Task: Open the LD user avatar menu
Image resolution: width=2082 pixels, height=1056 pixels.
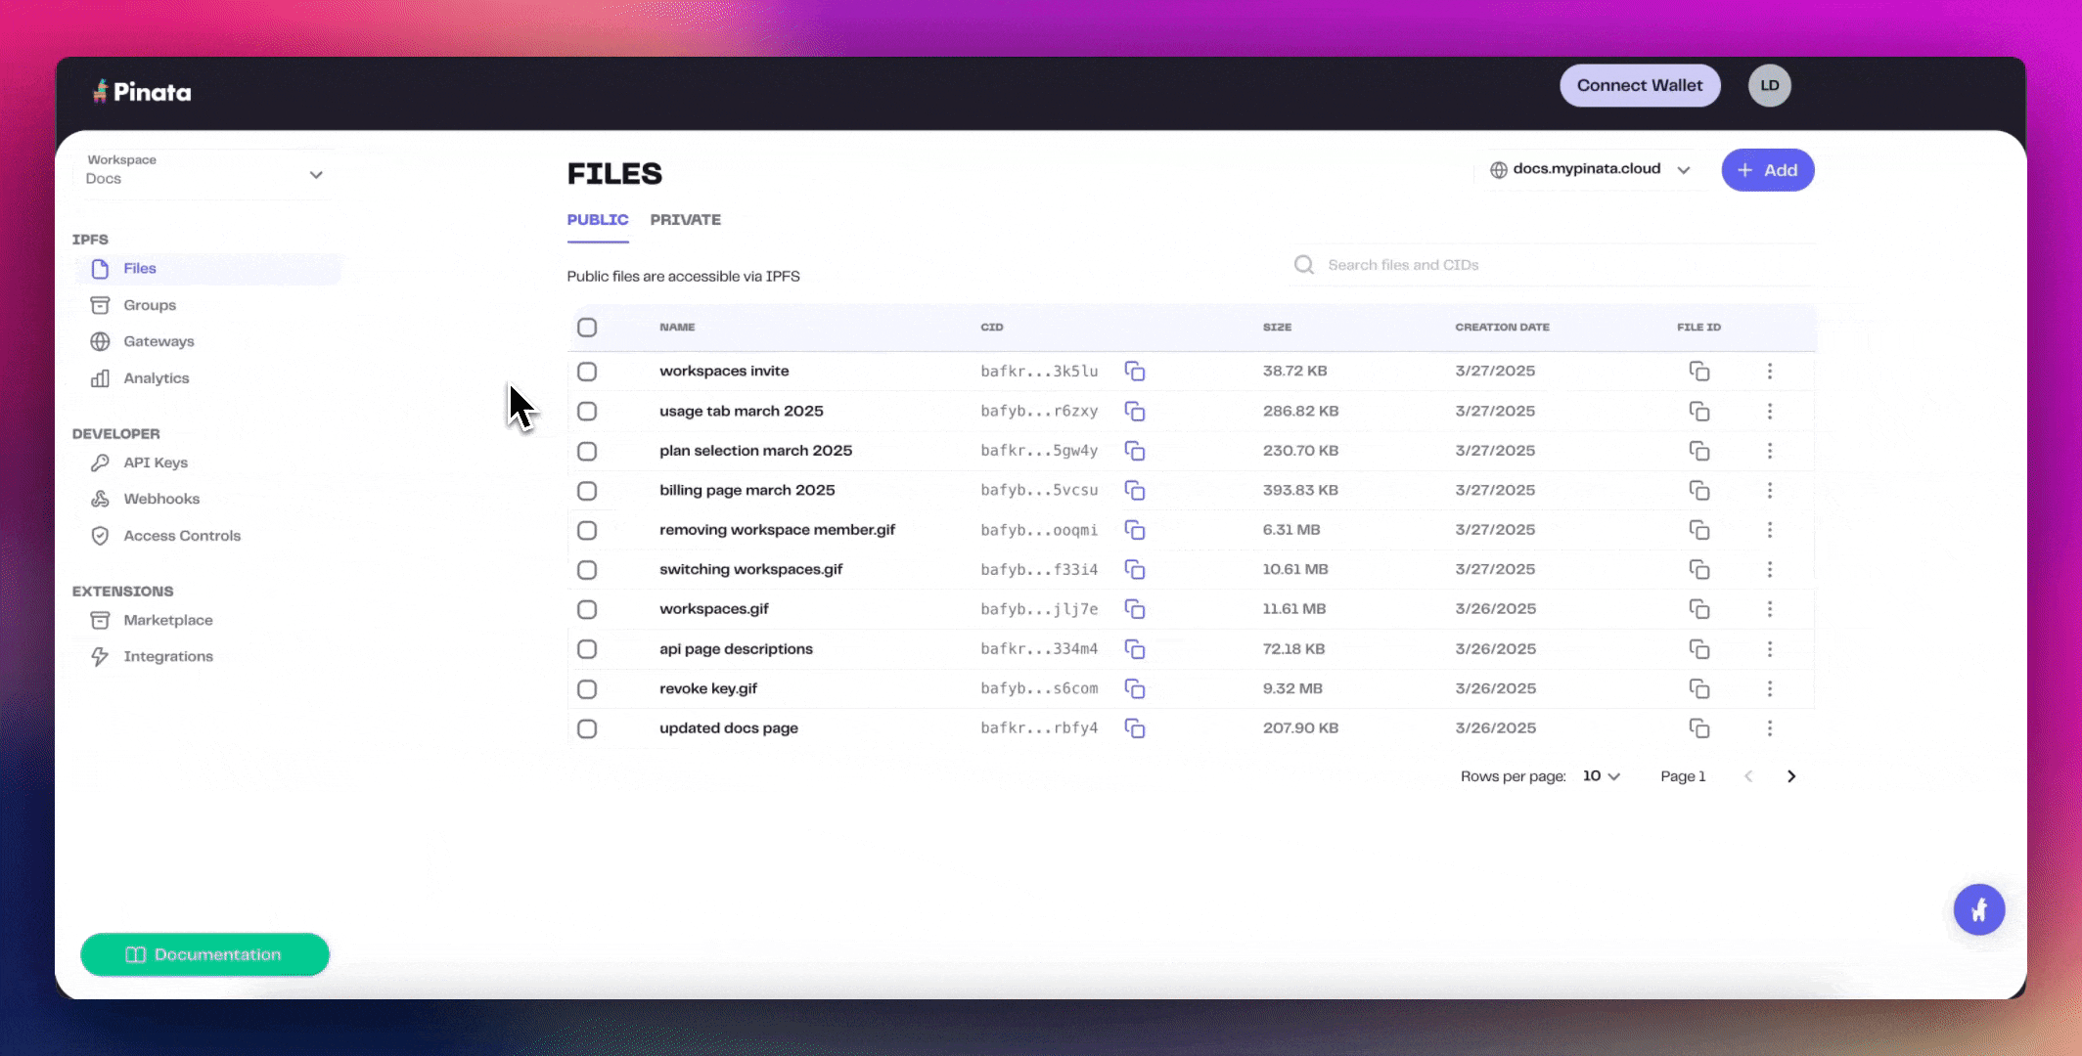Action: (1770, 86)
